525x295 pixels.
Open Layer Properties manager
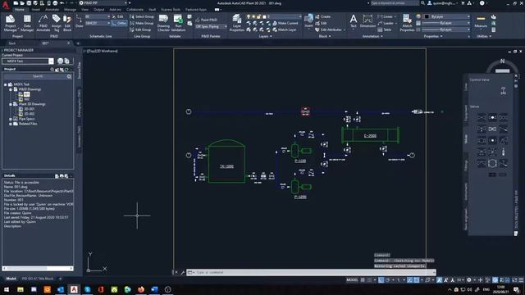coord(237,22)
